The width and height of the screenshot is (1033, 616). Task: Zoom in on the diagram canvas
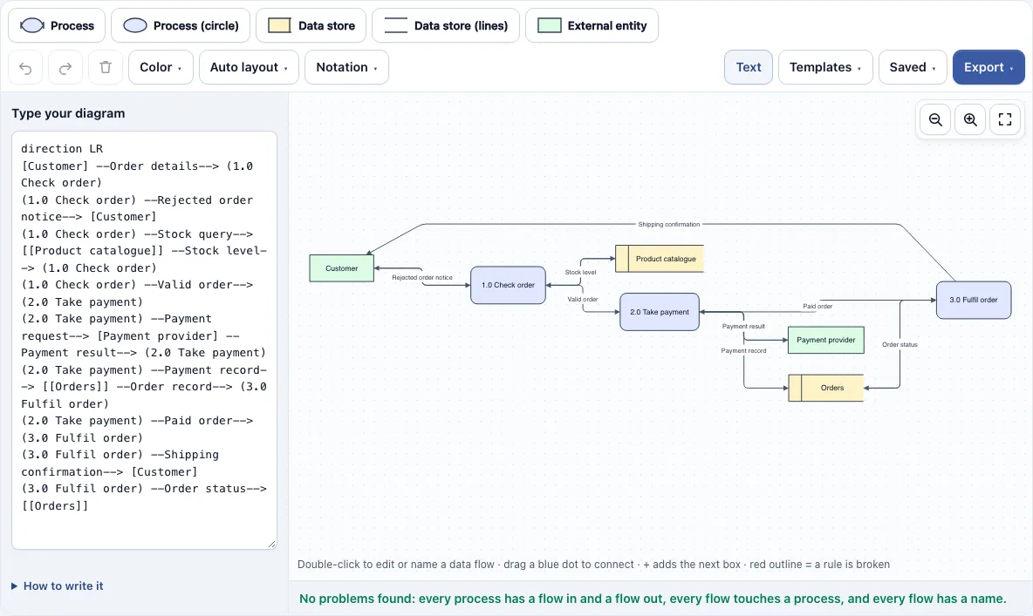click(x=970, y=119)
